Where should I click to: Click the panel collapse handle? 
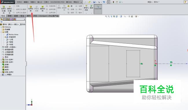point(26,64)
